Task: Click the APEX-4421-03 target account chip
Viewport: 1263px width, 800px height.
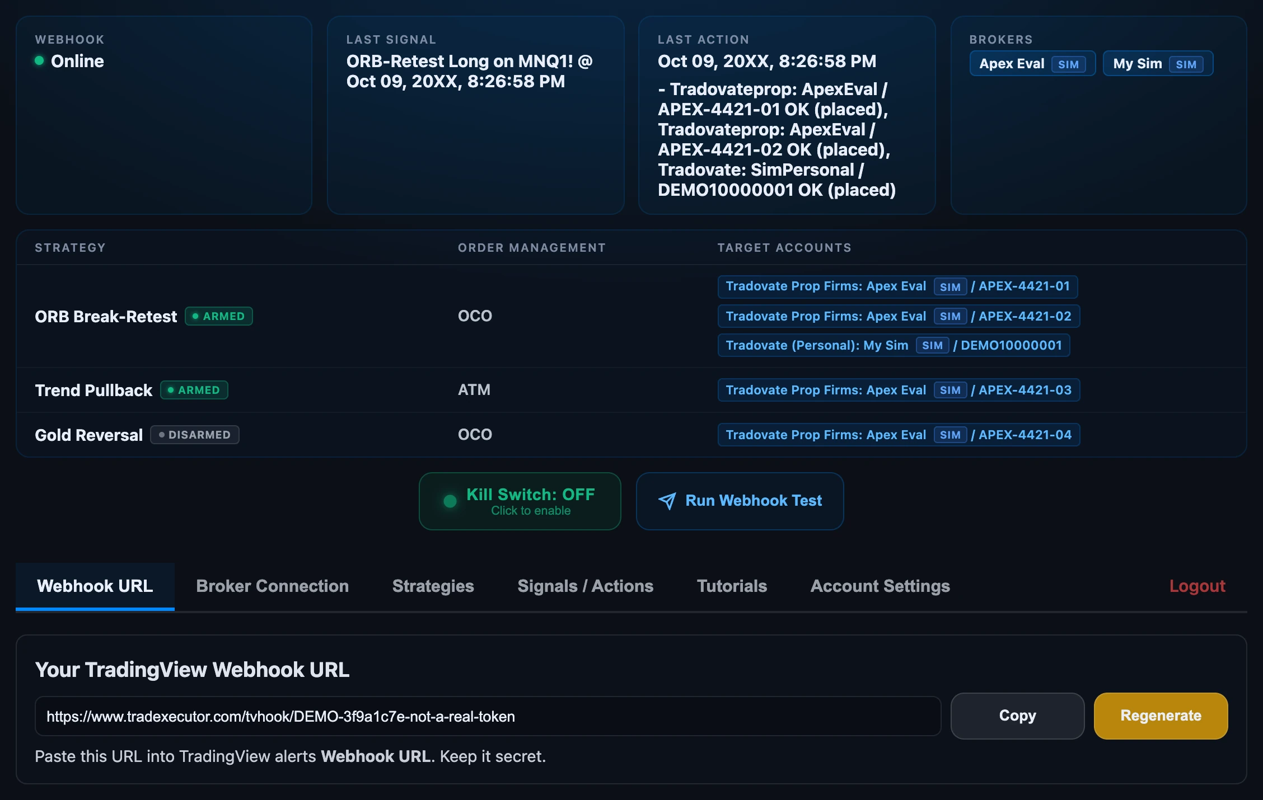Action: point(899,390)
